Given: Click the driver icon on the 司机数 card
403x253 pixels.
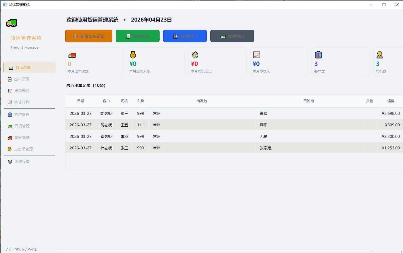Looking at the screenshot, I should pos(380,55).
